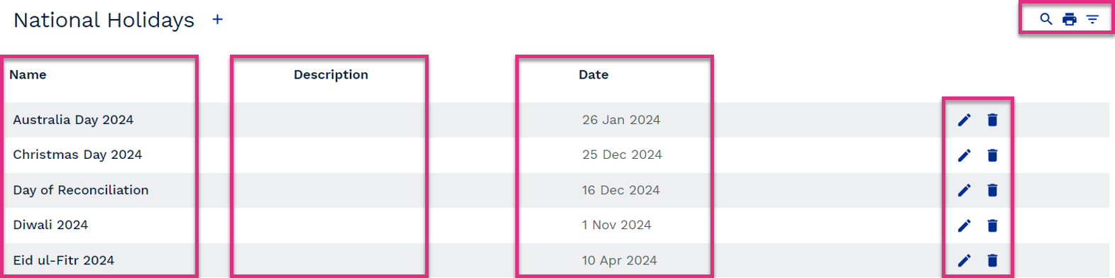Edit the Christmas Day 2024 entry
The height and width of the screenshot is (278, 1115).
pyautogui.click(x=964, y=155)
